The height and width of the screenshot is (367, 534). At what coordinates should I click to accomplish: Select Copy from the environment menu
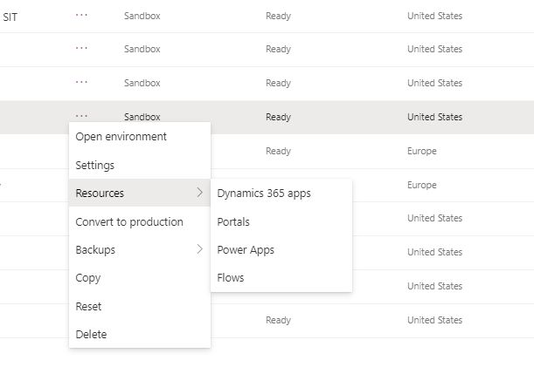(88, 278)
